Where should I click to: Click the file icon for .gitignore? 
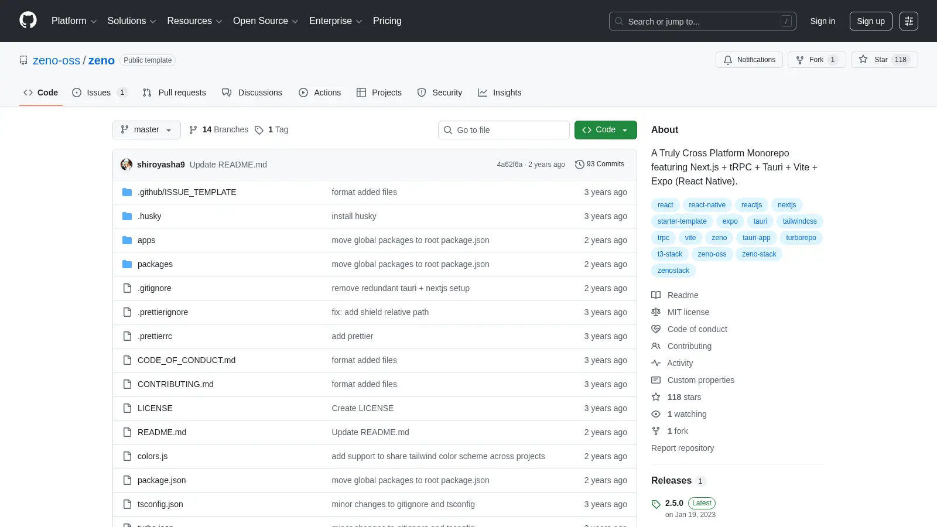127,288
